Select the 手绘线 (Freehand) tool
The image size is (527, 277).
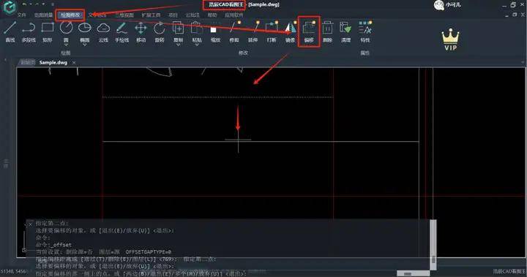122,31
